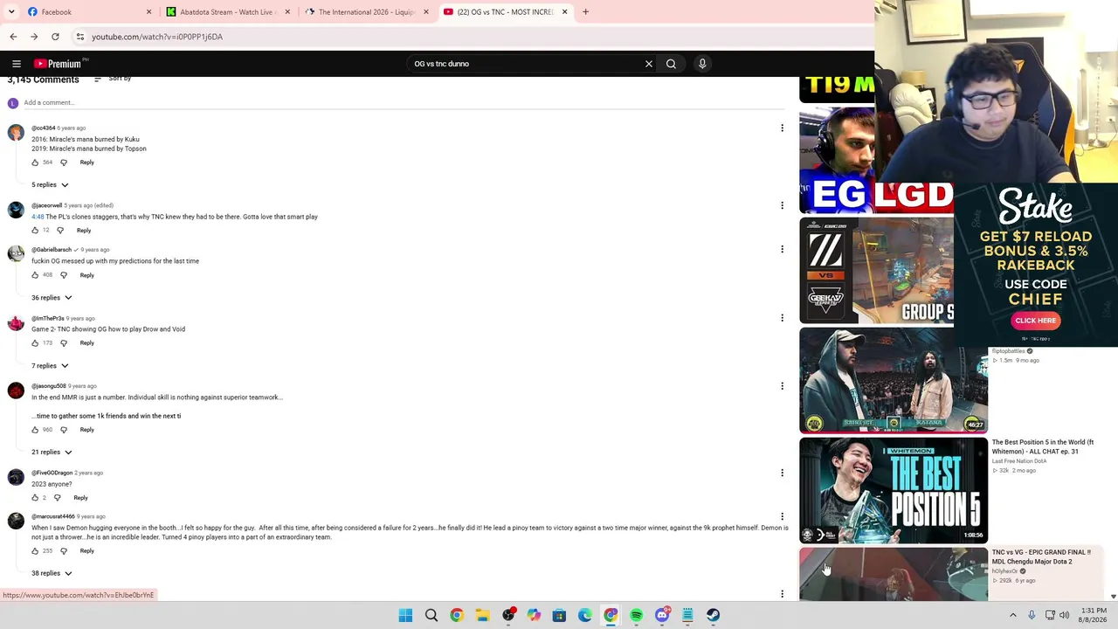The width and height of the screenshot is (1118, 629).
Task: Go back with the browser back arrow
Action: click(13, 37)
